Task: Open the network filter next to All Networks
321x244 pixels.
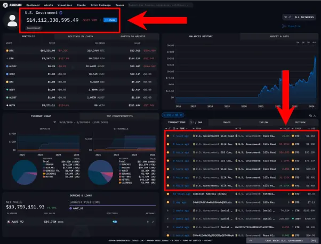Action: coord(286,17)
